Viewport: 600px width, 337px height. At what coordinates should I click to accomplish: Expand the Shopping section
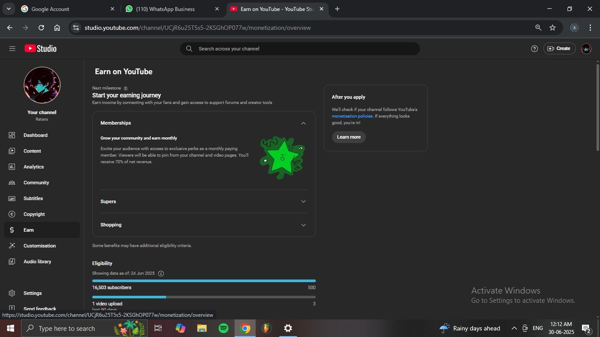coord(303,225)
